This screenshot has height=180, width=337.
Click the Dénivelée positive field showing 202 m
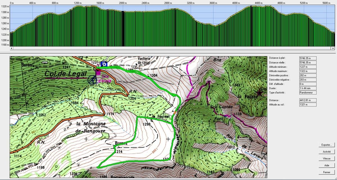pos(308,76)
